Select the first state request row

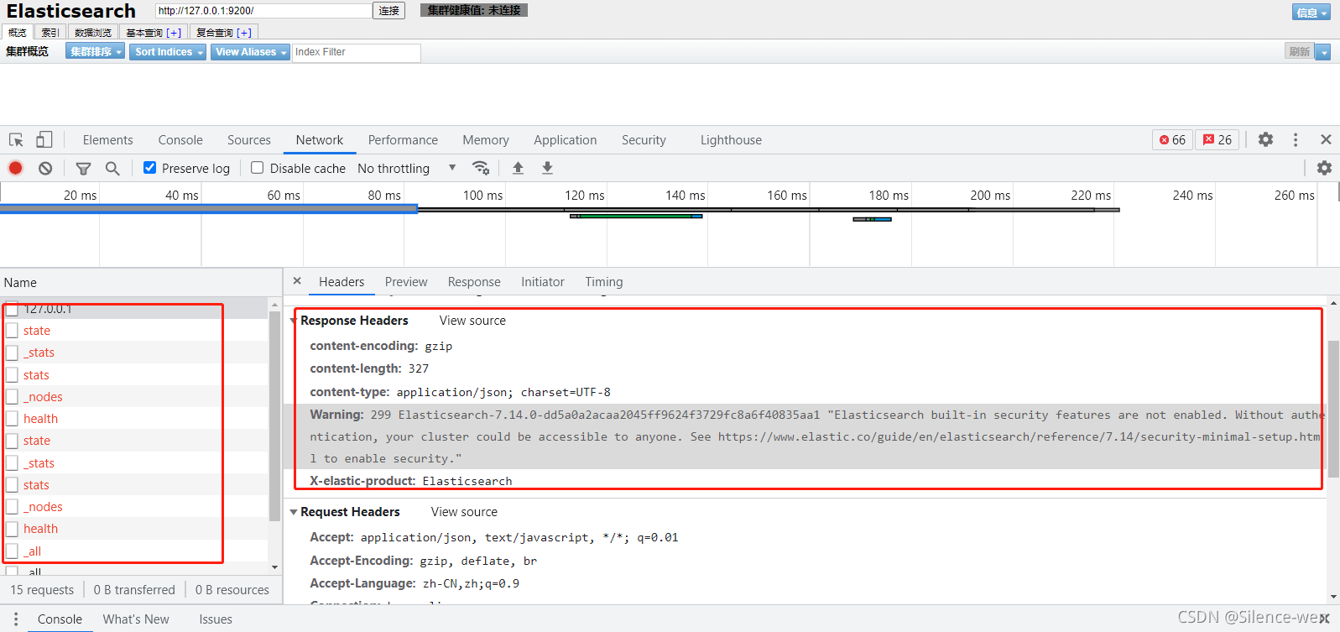click(x=134, y=331)
